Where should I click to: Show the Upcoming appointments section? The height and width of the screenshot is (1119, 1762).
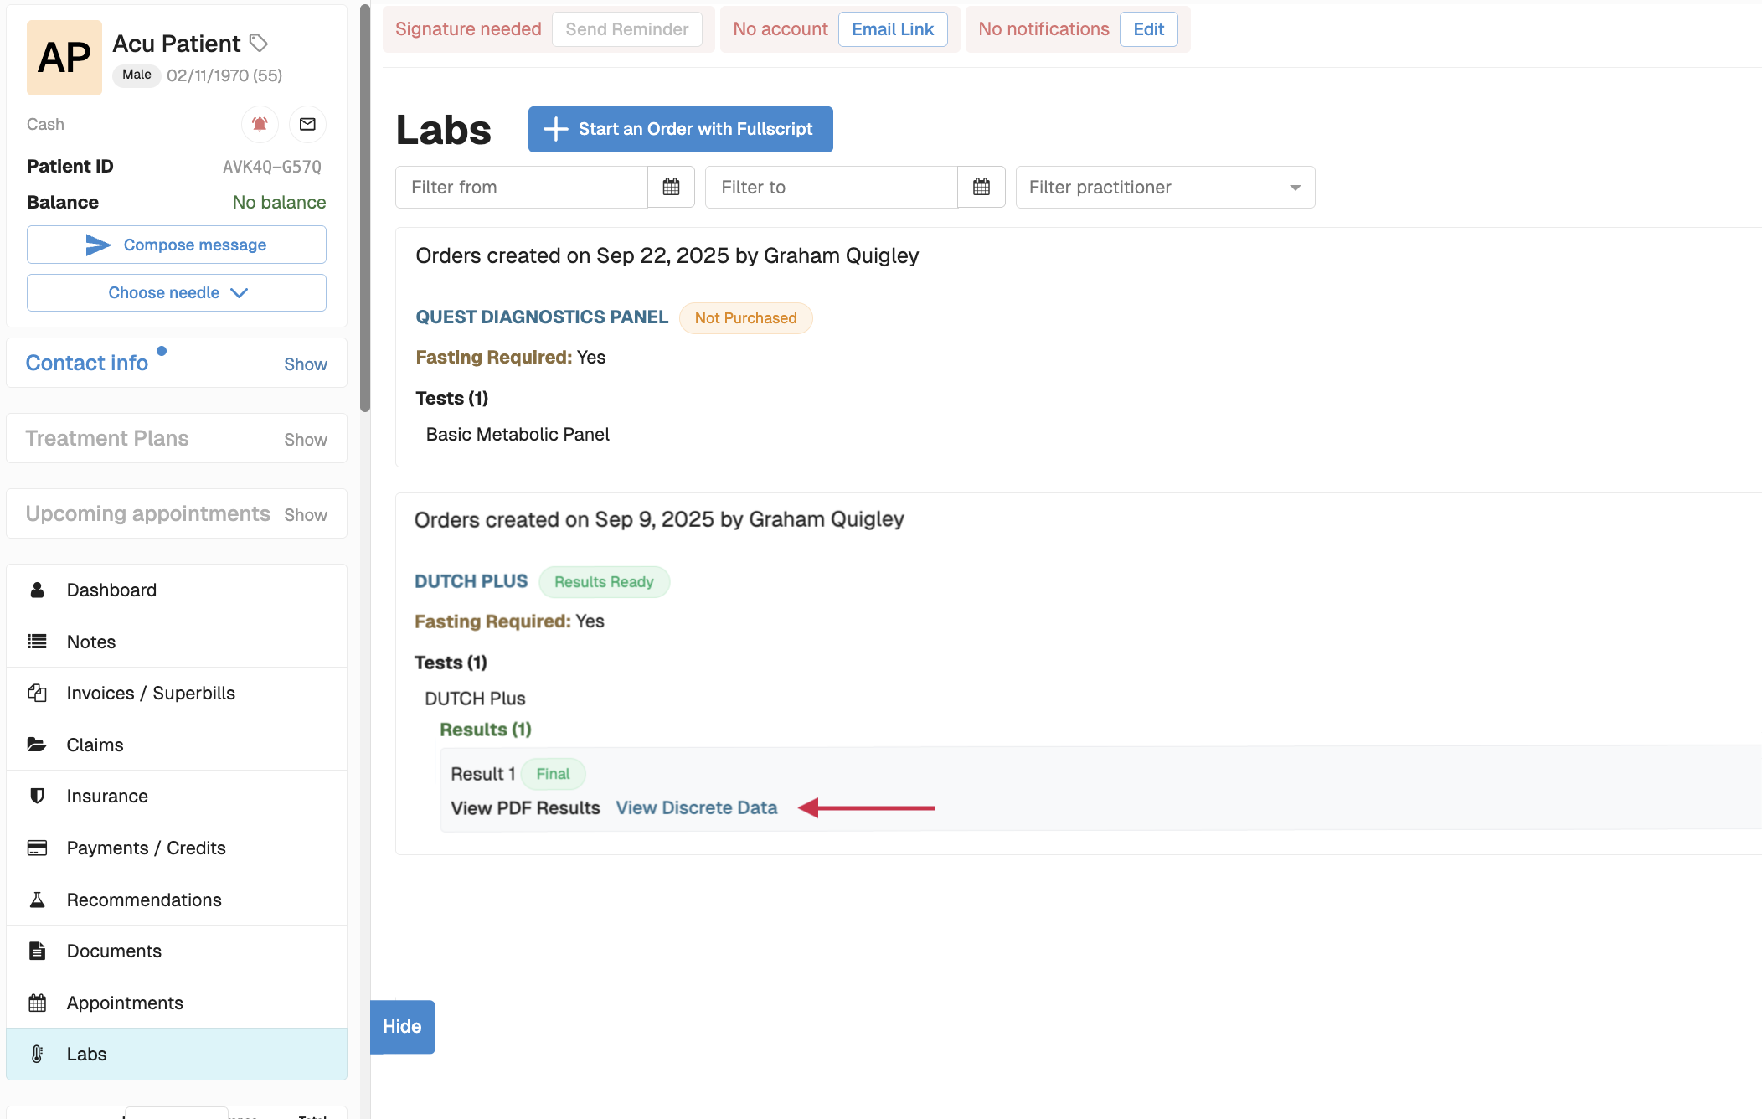coord(305,515)
